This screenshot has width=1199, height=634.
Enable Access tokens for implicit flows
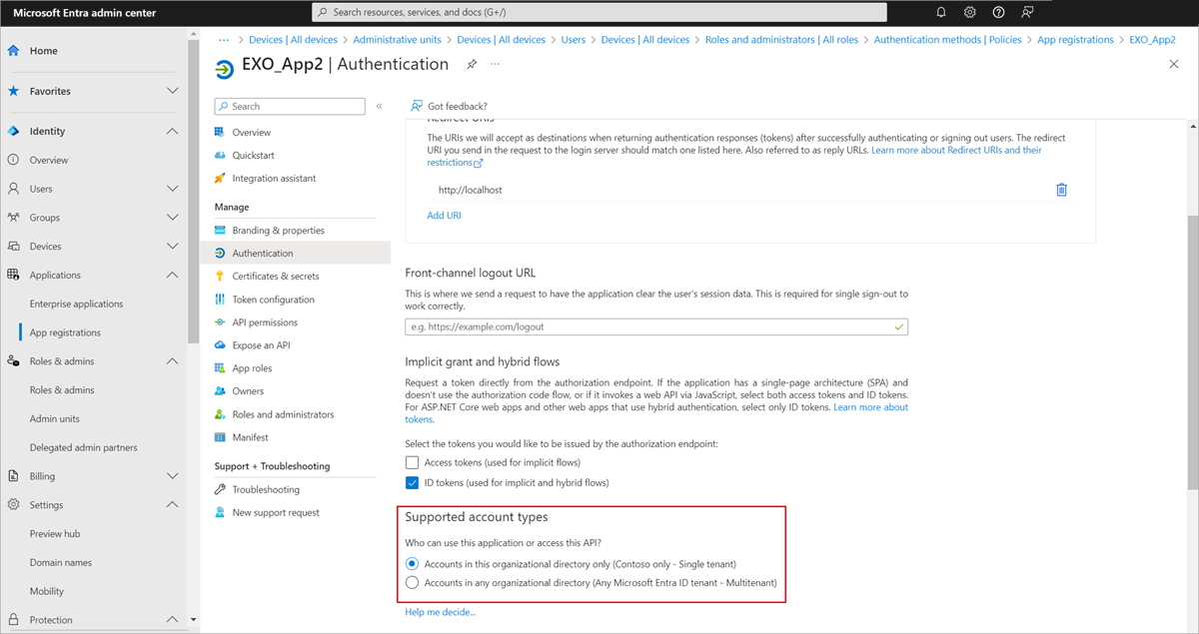pos(412,462)
